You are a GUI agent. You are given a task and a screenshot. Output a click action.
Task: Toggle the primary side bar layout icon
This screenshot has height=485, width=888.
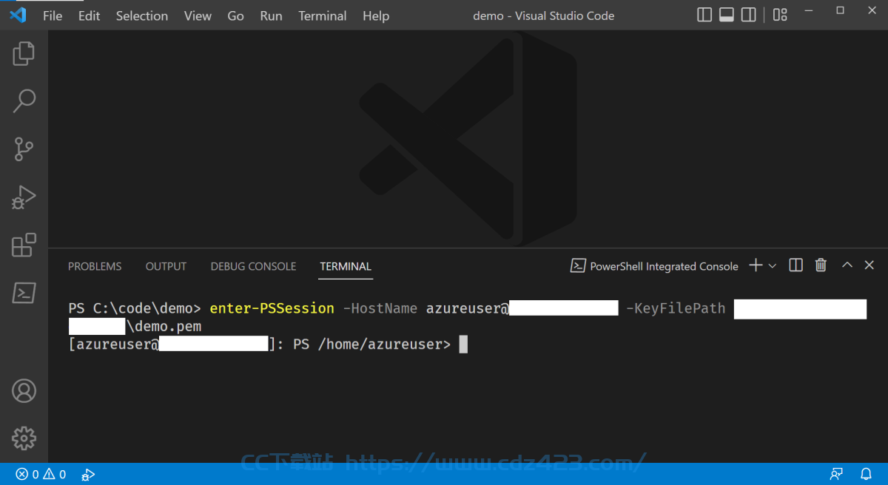tap(704, 15)
